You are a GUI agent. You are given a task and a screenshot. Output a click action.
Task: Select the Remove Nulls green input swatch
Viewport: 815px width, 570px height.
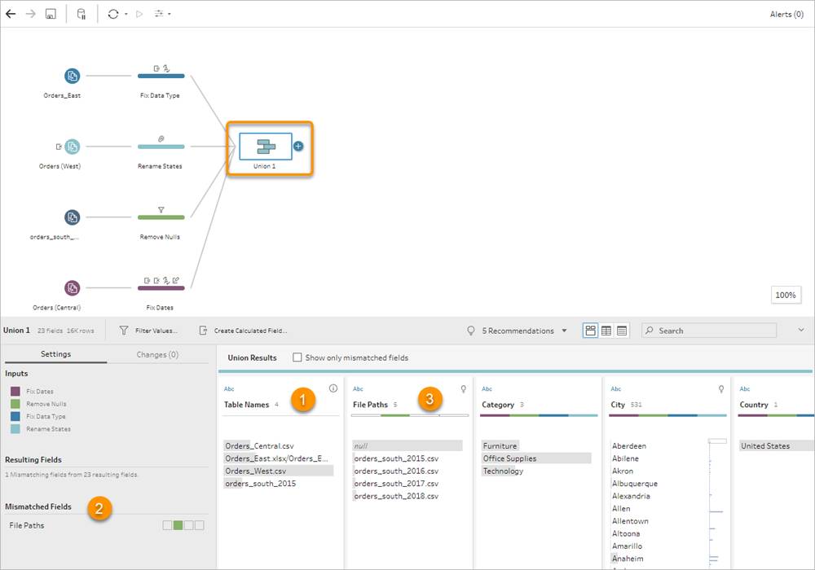pos(15,404)
